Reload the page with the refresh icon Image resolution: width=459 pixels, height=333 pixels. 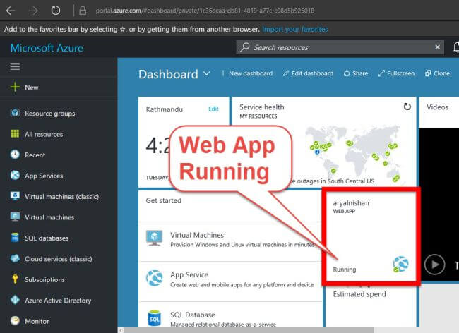[x=55, y=11]
